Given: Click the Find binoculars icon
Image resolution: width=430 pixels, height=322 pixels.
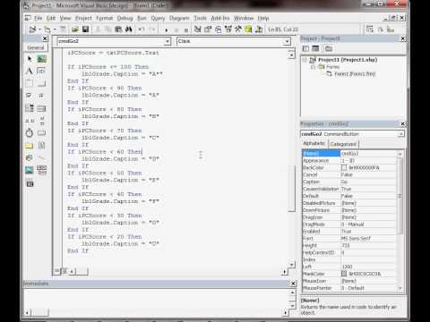Looking at the screenshot, I should (129, 30).
